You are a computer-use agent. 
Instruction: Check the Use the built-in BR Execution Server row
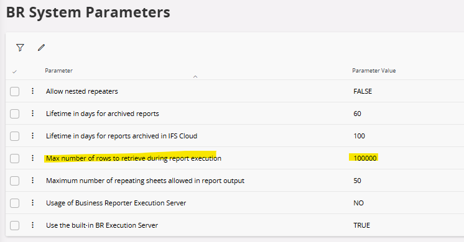tap(14, 225)
